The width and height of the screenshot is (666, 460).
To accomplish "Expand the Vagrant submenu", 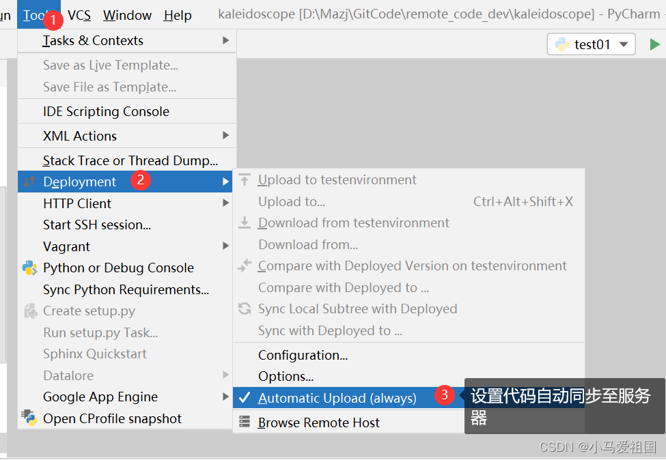I will click(x=125, y=246).
